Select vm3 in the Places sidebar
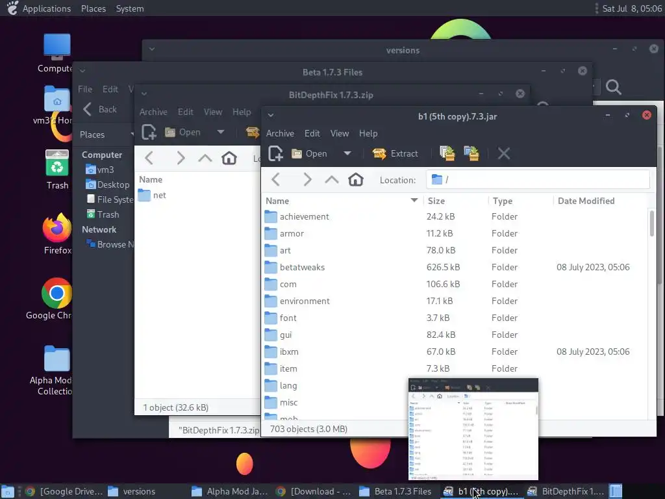Image resolution: width=665 pixels, height=499 pixels. point(100,170)
